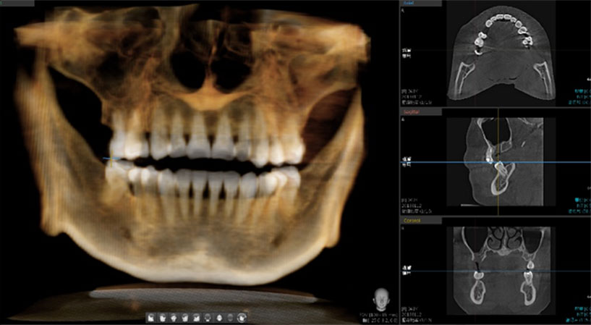Click the blue info text in Axial panel corner
The width and height of the screenshot is (591, 325).
pos(579,96)
